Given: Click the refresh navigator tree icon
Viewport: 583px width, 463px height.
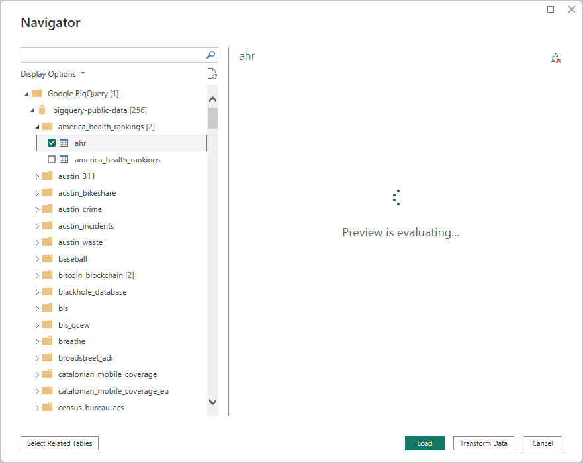Looking at the screenshot, I should 212,74.
